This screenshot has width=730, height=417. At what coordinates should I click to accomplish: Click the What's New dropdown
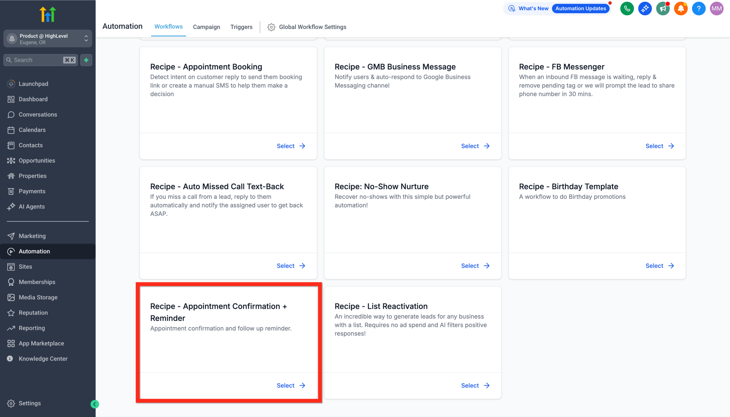click(533, 8)
